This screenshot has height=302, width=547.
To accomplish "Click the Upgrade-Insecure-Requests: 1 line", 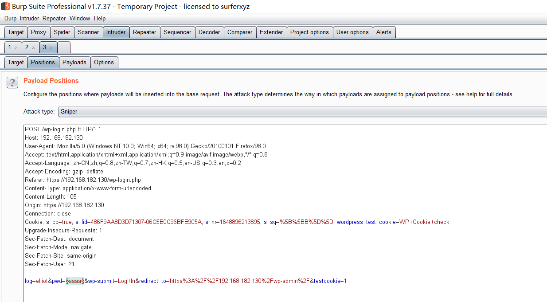I will [63, 230].
